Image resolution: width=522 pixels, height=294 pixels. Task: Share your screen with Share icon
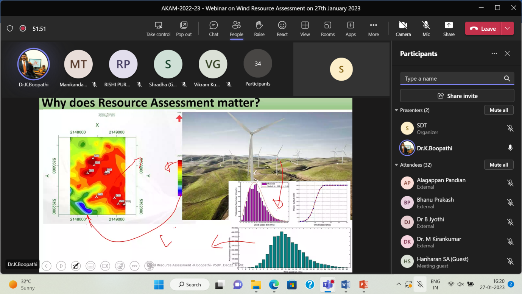449,29
